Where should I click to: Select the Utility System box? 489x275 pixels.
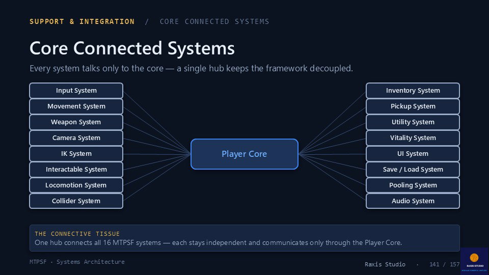pos(413,122)
